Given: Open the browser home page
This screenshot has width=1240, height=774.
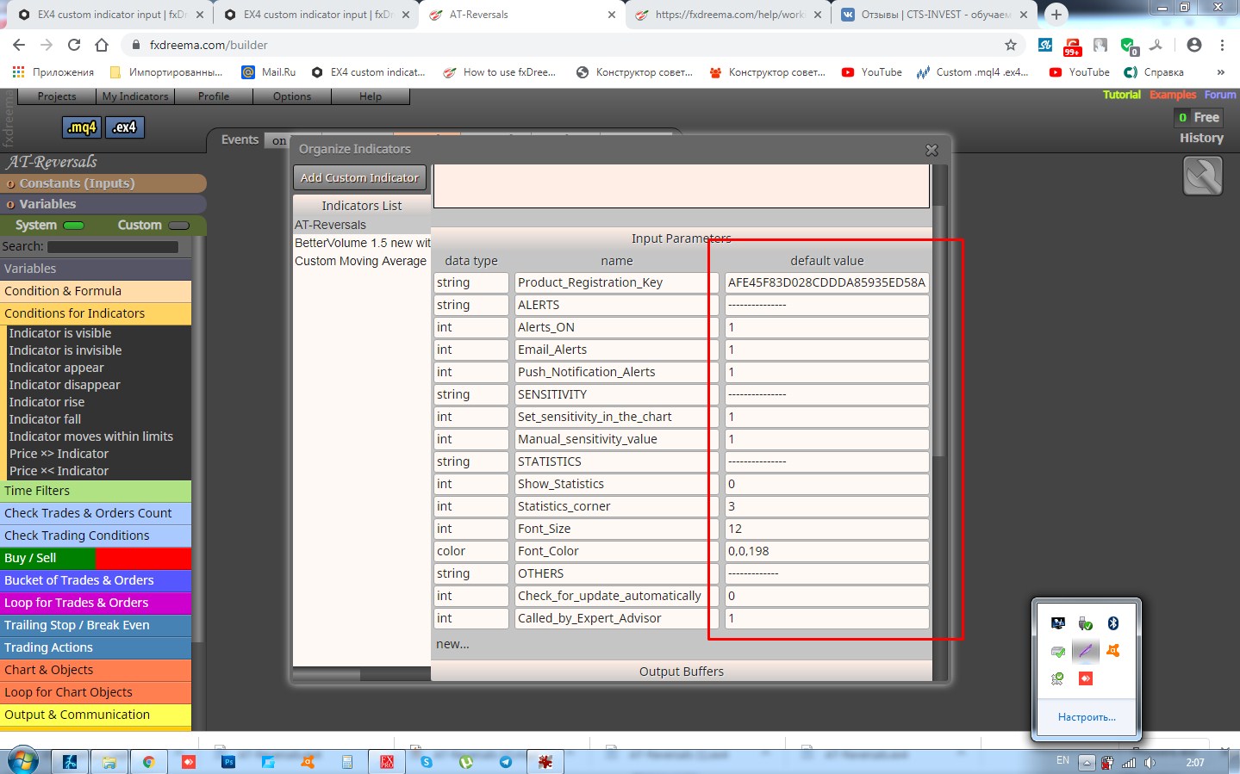Looking at the screenshot, I should point(102,45).
